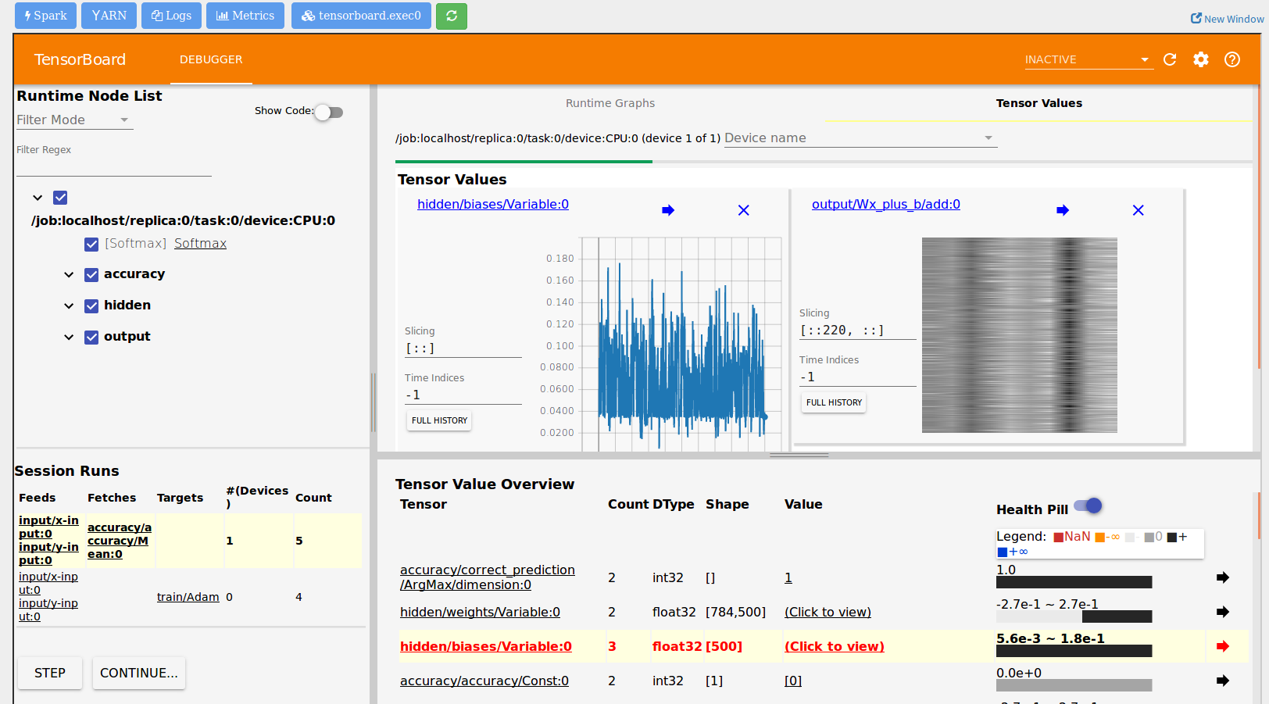Click FULL HISTORY for output/Wx_plus_b card
1269x704 pixels.
[x=834, y=402]
